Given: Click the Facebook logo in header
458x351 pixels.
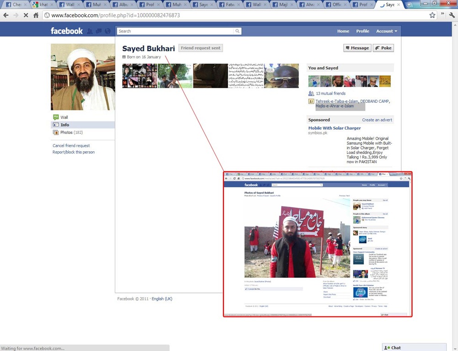Looking at the screenshot, I should coord(67,31).
